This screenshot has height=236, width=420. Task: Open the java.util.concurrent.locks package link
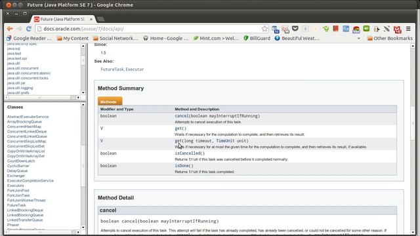coord(28,78)
